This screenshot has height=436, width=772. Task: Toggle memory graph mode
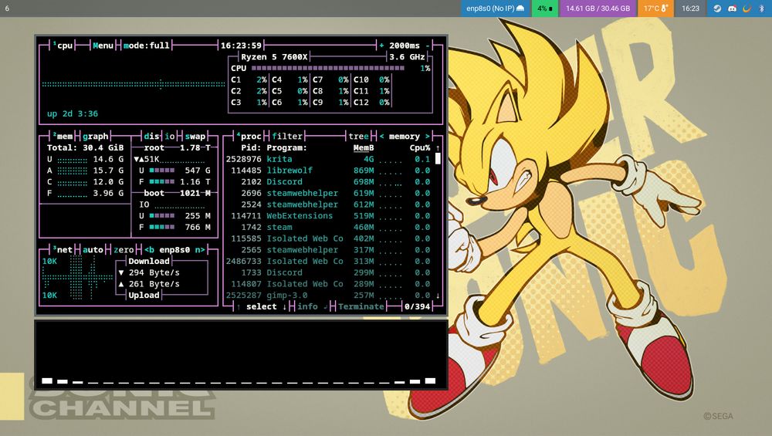(x=96, y=137)
